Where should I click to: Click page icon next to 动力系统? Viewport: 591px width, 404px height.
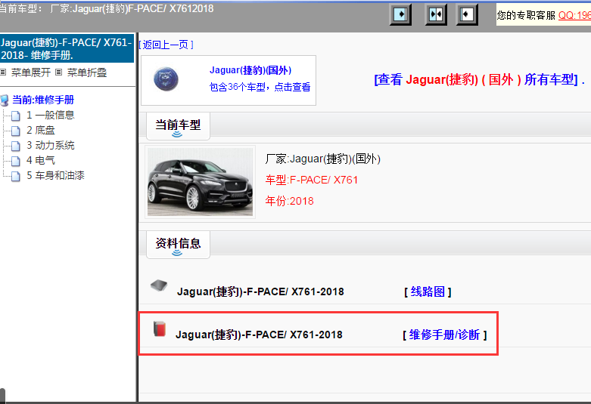(16, 146)
